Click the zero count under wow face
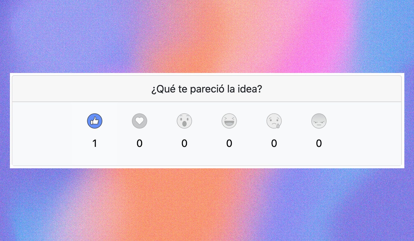This screenshot has height=241, width=414. coord(184,144)
